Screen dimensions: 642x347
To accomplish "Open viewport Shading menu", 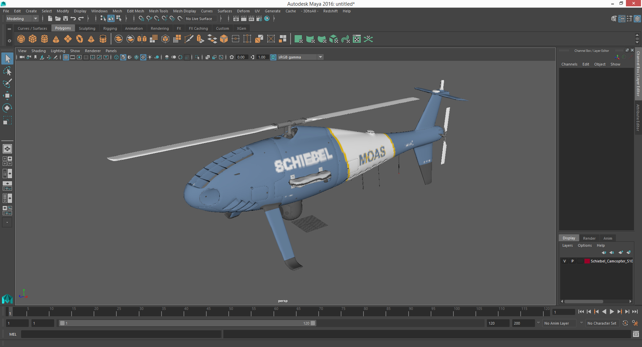I will tap(38, 51).
